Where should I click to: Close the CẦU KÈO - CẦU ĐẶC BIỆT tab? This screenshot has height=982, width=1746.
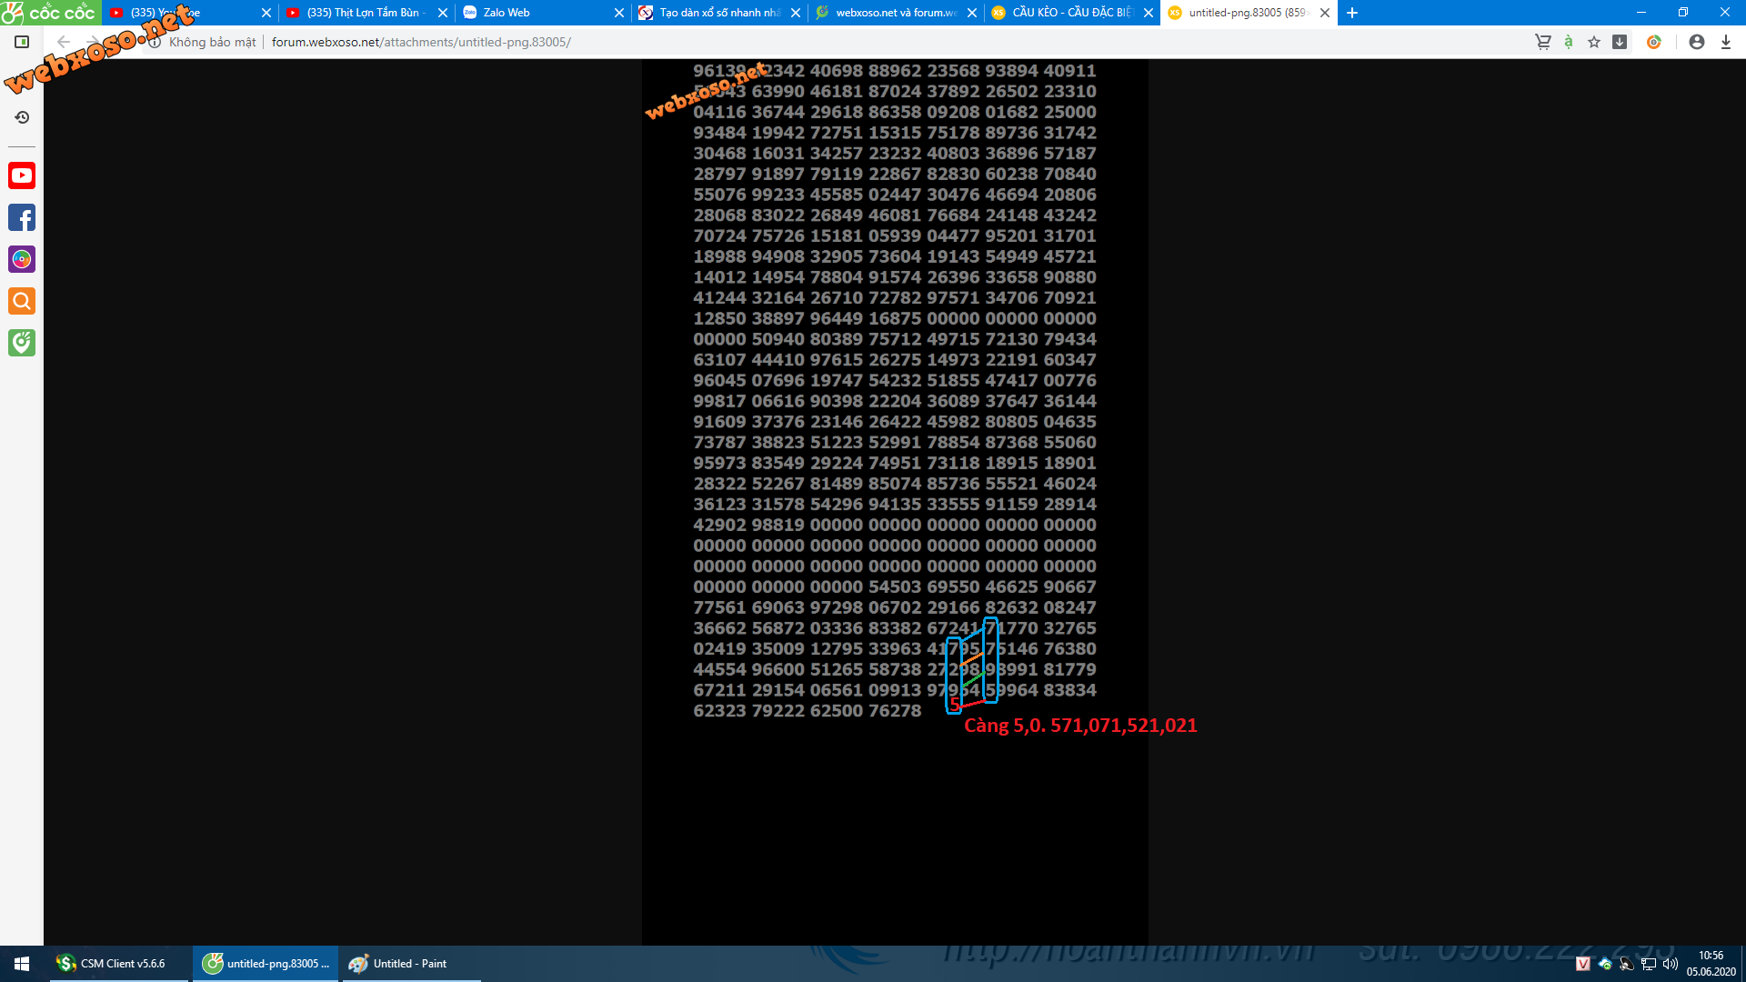tap(1149, 13)
